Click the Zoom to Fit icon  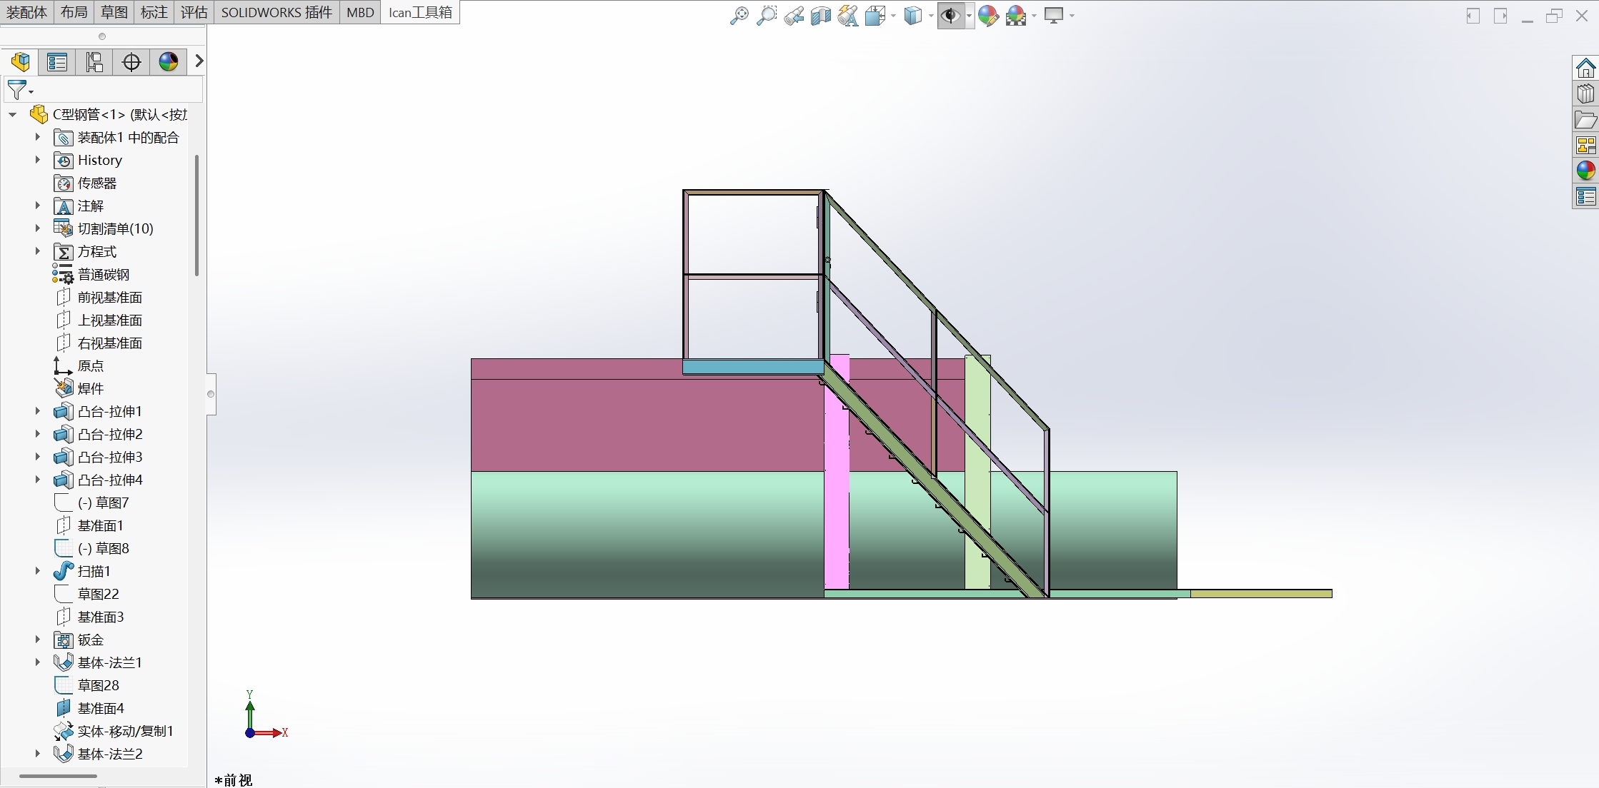(739, 16)
